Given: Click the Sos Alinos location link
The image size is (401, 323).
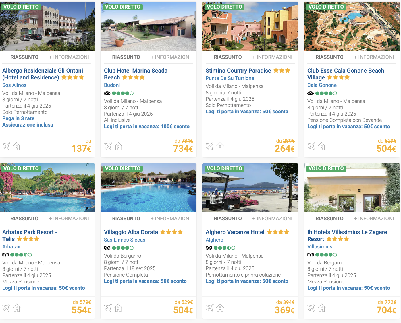Looking at the screenshot, I should point(14,85).
